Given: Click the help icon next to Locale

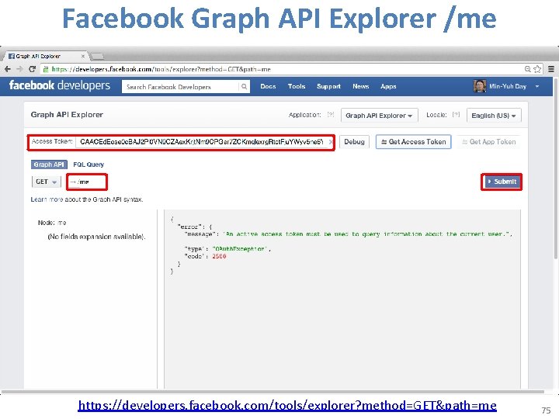Looking at the screenshot, I should tap(456, 115).
